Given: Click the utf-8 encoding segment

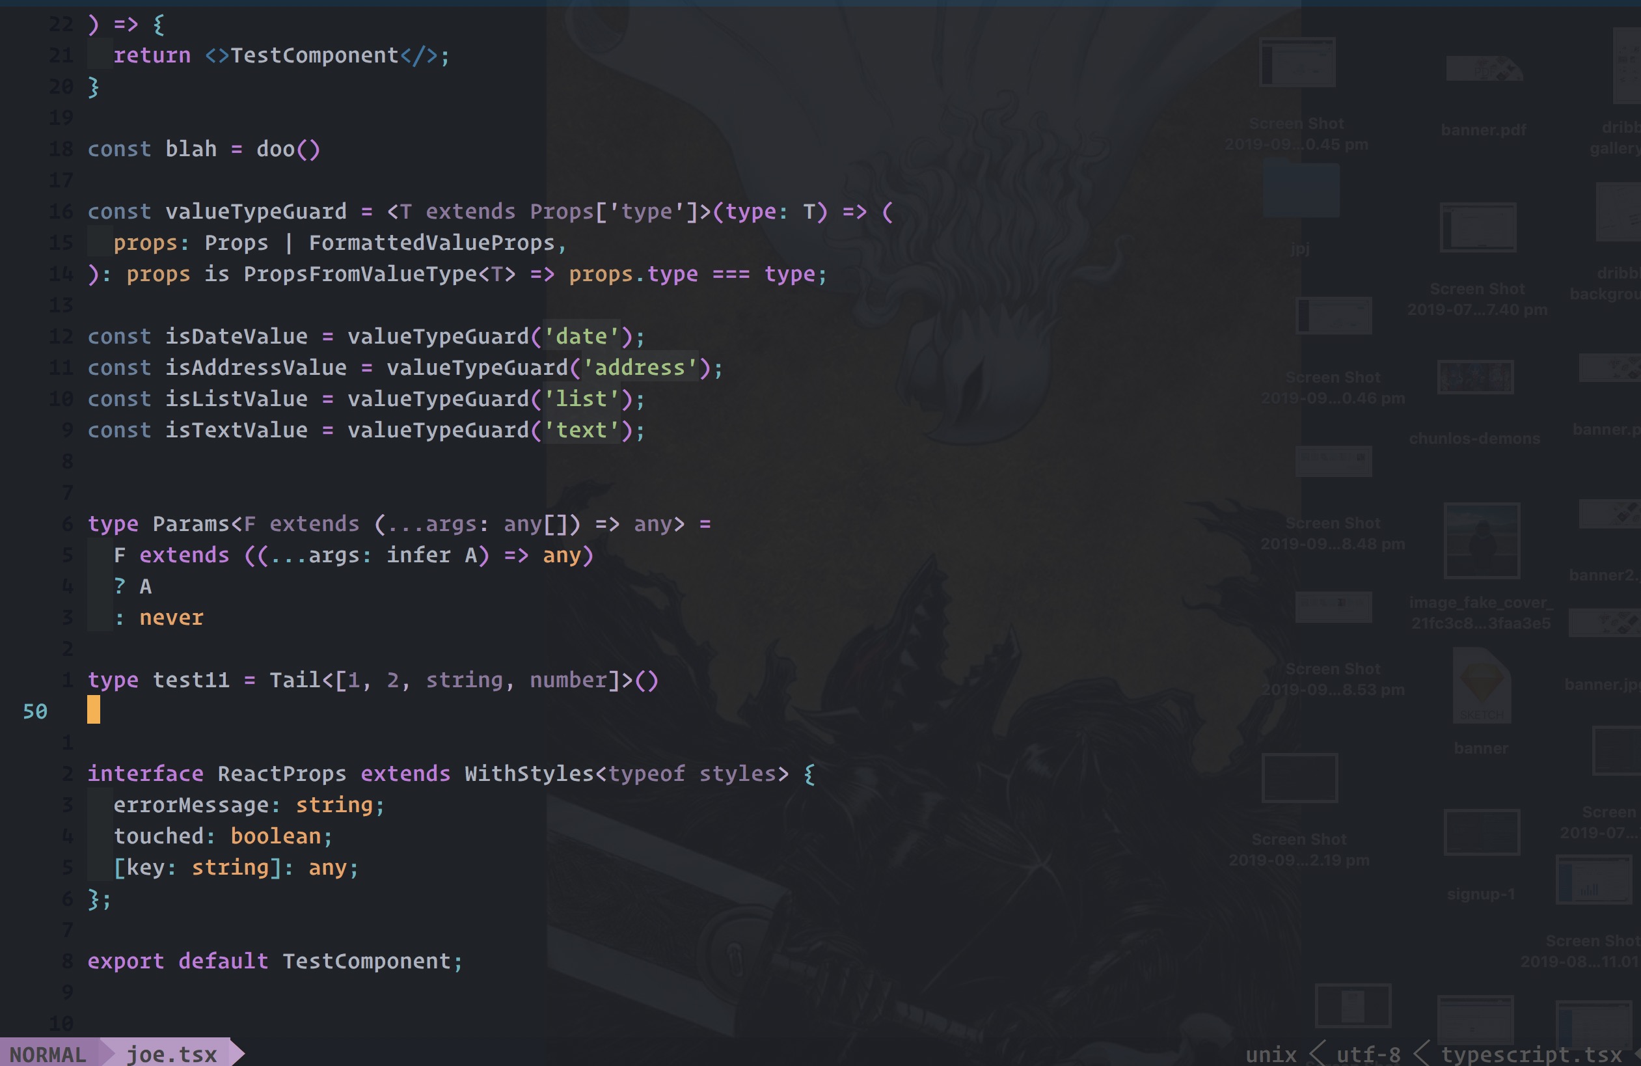Looking at the screenshot, I should 1368,1054.
